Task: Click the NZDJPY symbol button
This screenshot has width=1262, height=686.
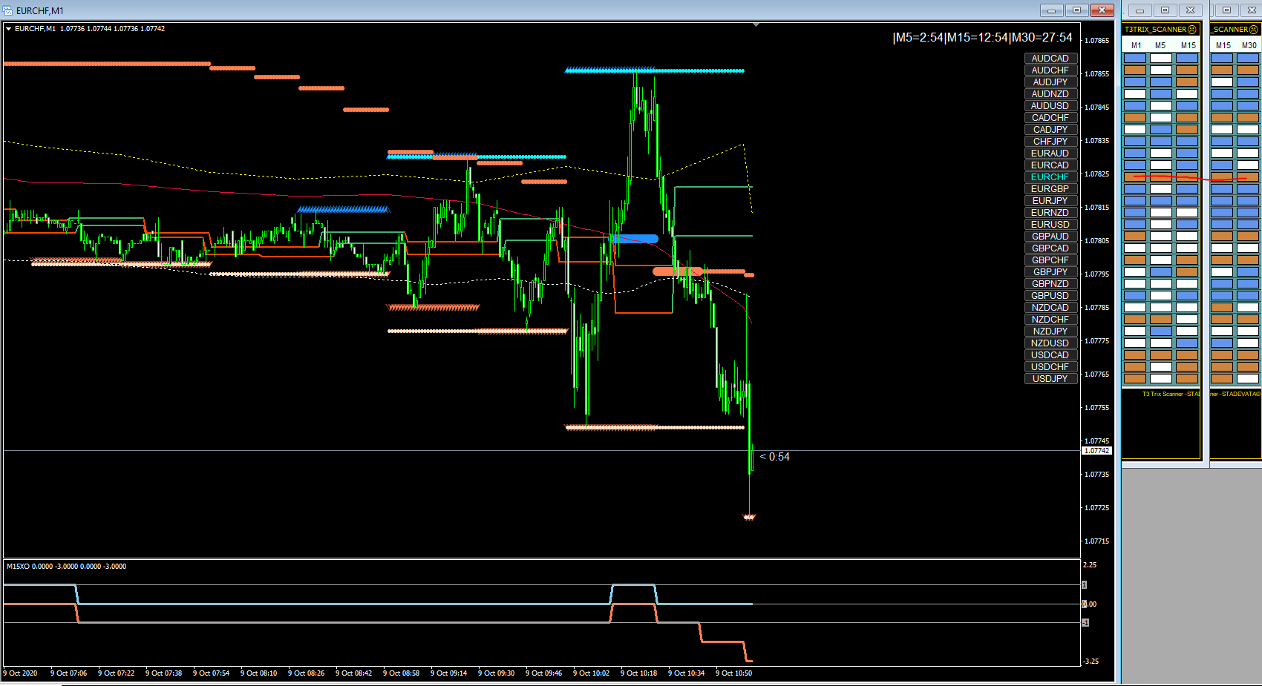Action: click(1050, 332)
